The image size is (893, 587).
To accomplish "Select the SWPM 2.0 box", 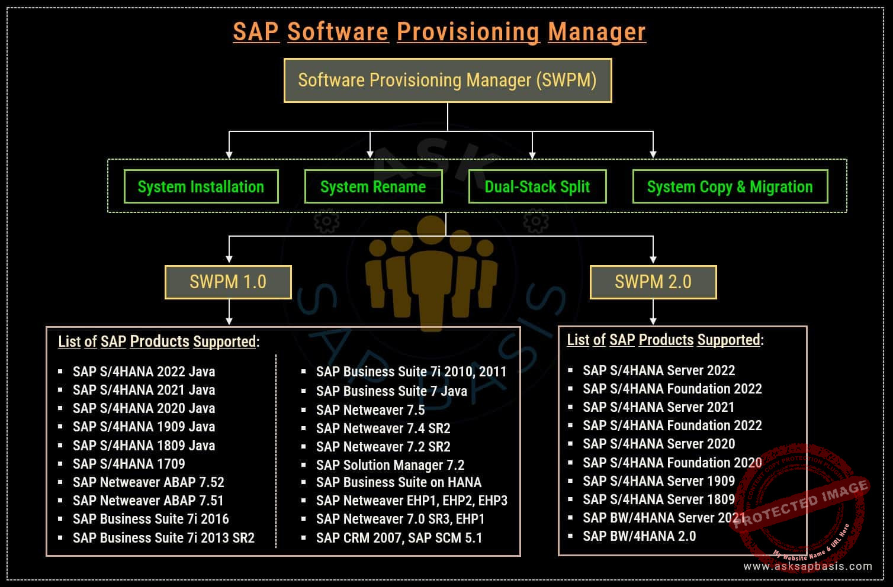I will (653, 282).
